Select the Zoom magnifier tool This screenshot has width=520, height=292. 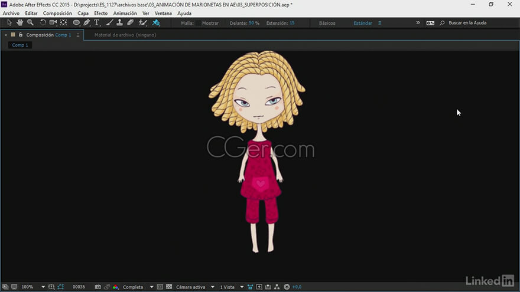(30, 22)
